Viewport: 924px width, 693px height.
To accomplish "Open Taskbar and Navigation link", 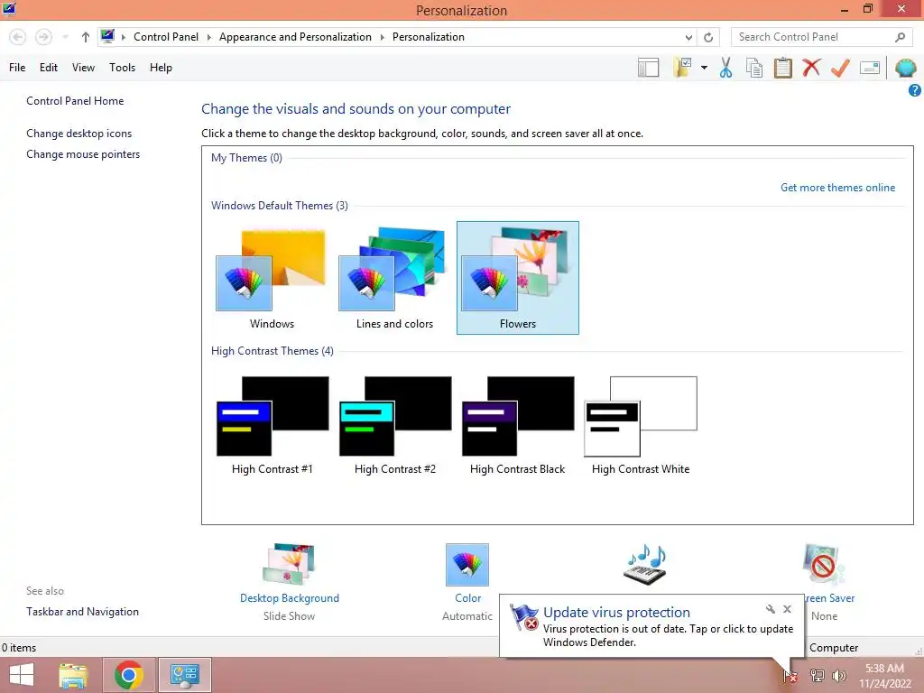I will (82, 612).
